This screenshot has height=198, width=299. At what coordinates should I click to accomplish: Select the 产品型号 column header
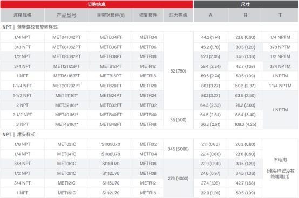(x=66, y=15)
